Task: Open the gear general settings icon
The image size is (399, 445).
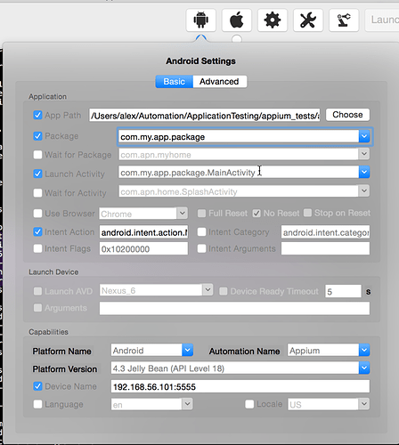Action: tap(273, 20)
